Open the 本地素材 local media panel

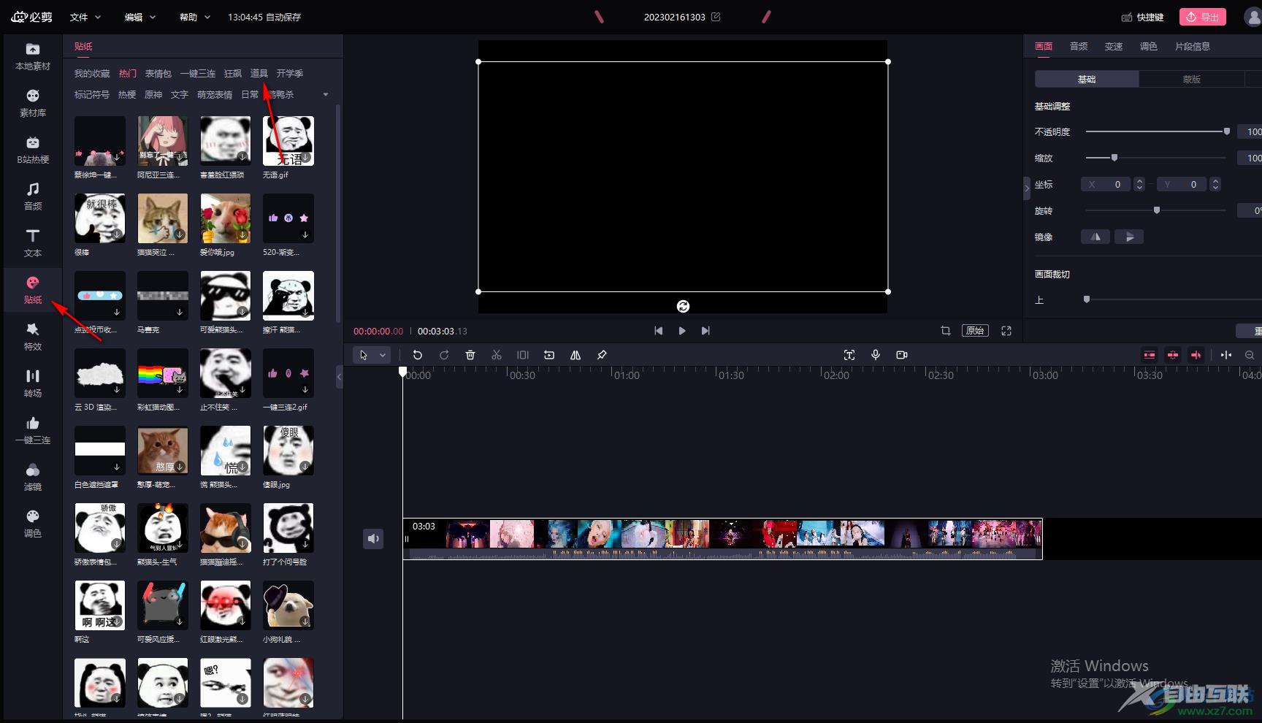pos(33,56)
